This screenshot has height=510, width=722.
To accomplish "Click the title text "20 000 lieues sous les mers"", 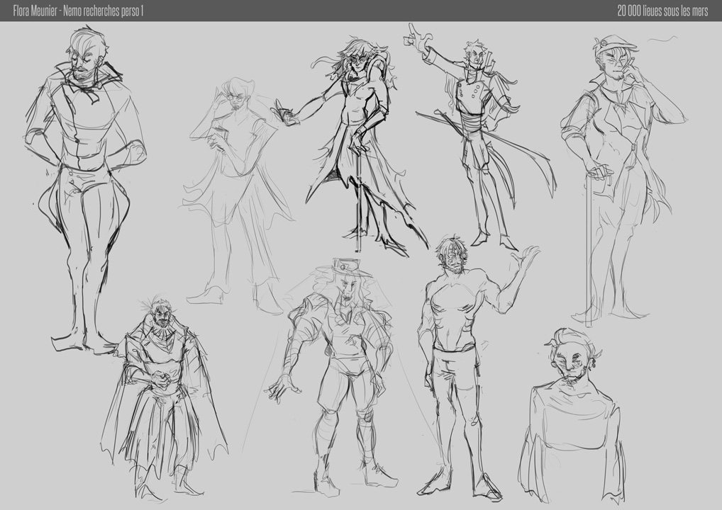I will coord(662,11).
